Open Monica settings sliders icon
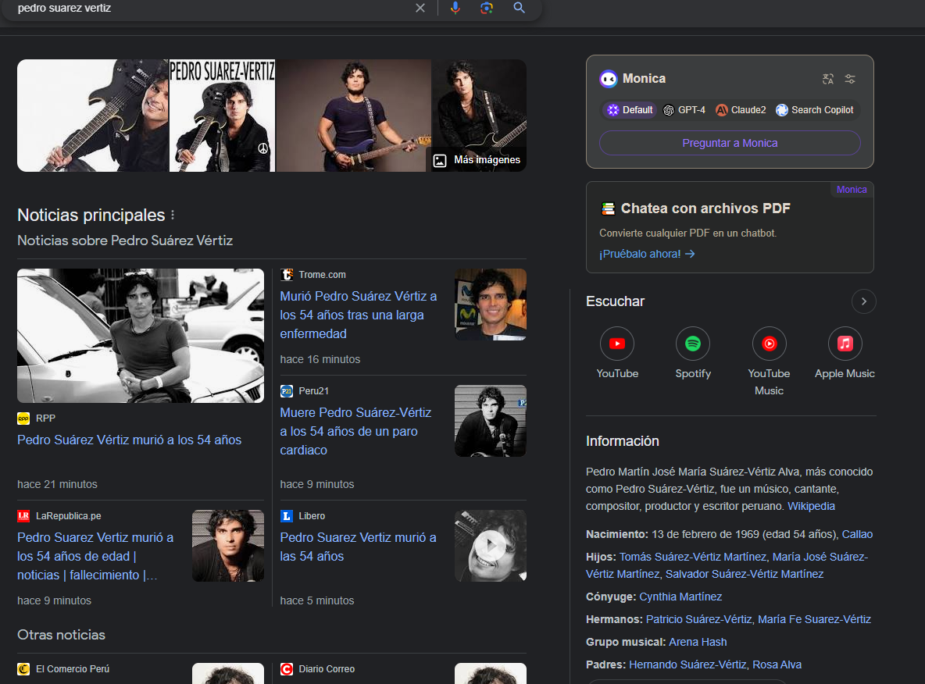Screen dimensions: 925x684 (x=850, y=79)
